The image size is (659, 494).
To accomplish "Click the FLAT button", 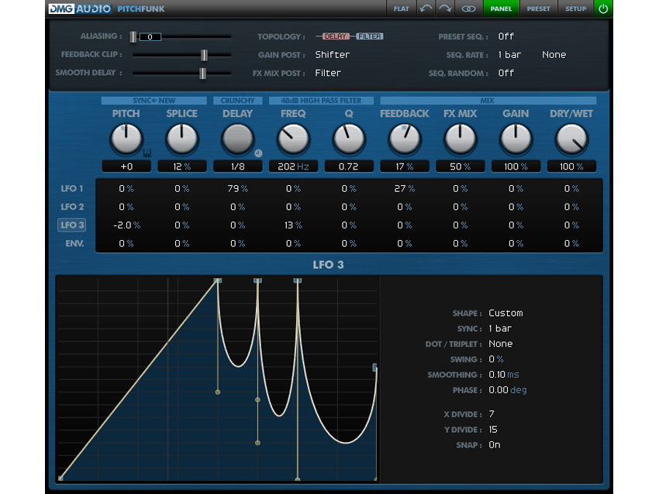I will pos(402,9).
